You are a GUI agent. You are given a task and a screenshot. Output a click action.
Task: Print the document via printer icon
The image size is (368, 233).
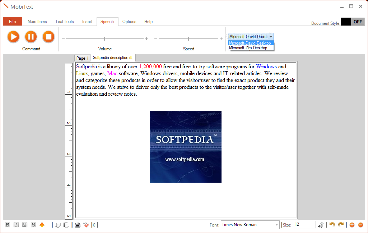click(78, 225)
